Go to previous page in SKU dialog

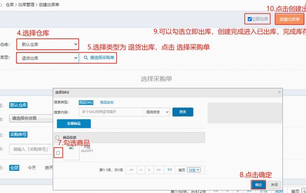click(x=141, y=170)
